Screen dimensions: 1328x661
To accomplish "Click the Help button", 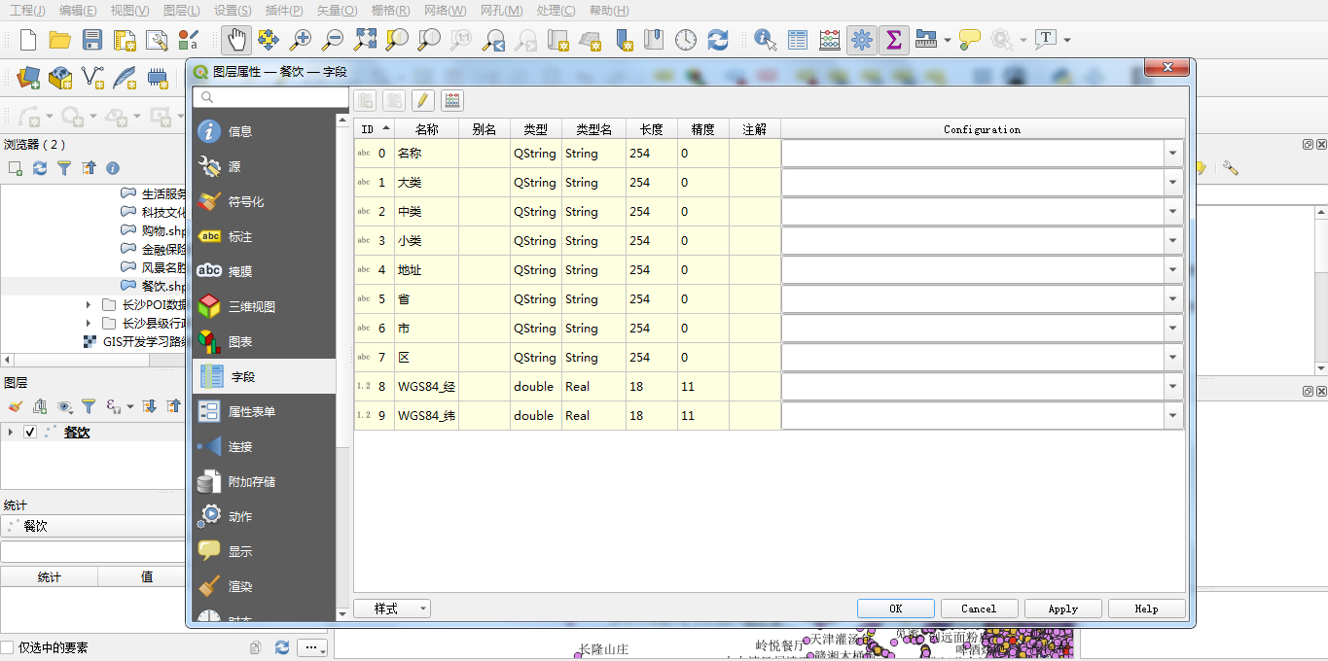I will click(1147, 609).
